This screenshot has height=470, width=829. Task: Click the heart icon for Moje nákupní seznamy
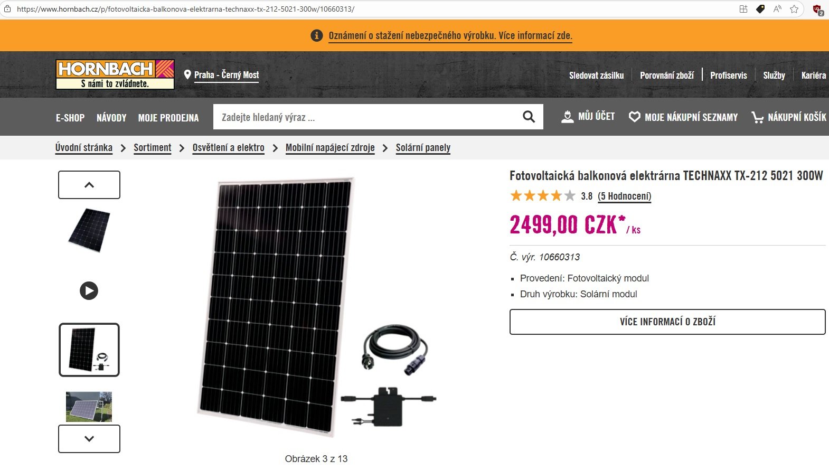(635, 117)
